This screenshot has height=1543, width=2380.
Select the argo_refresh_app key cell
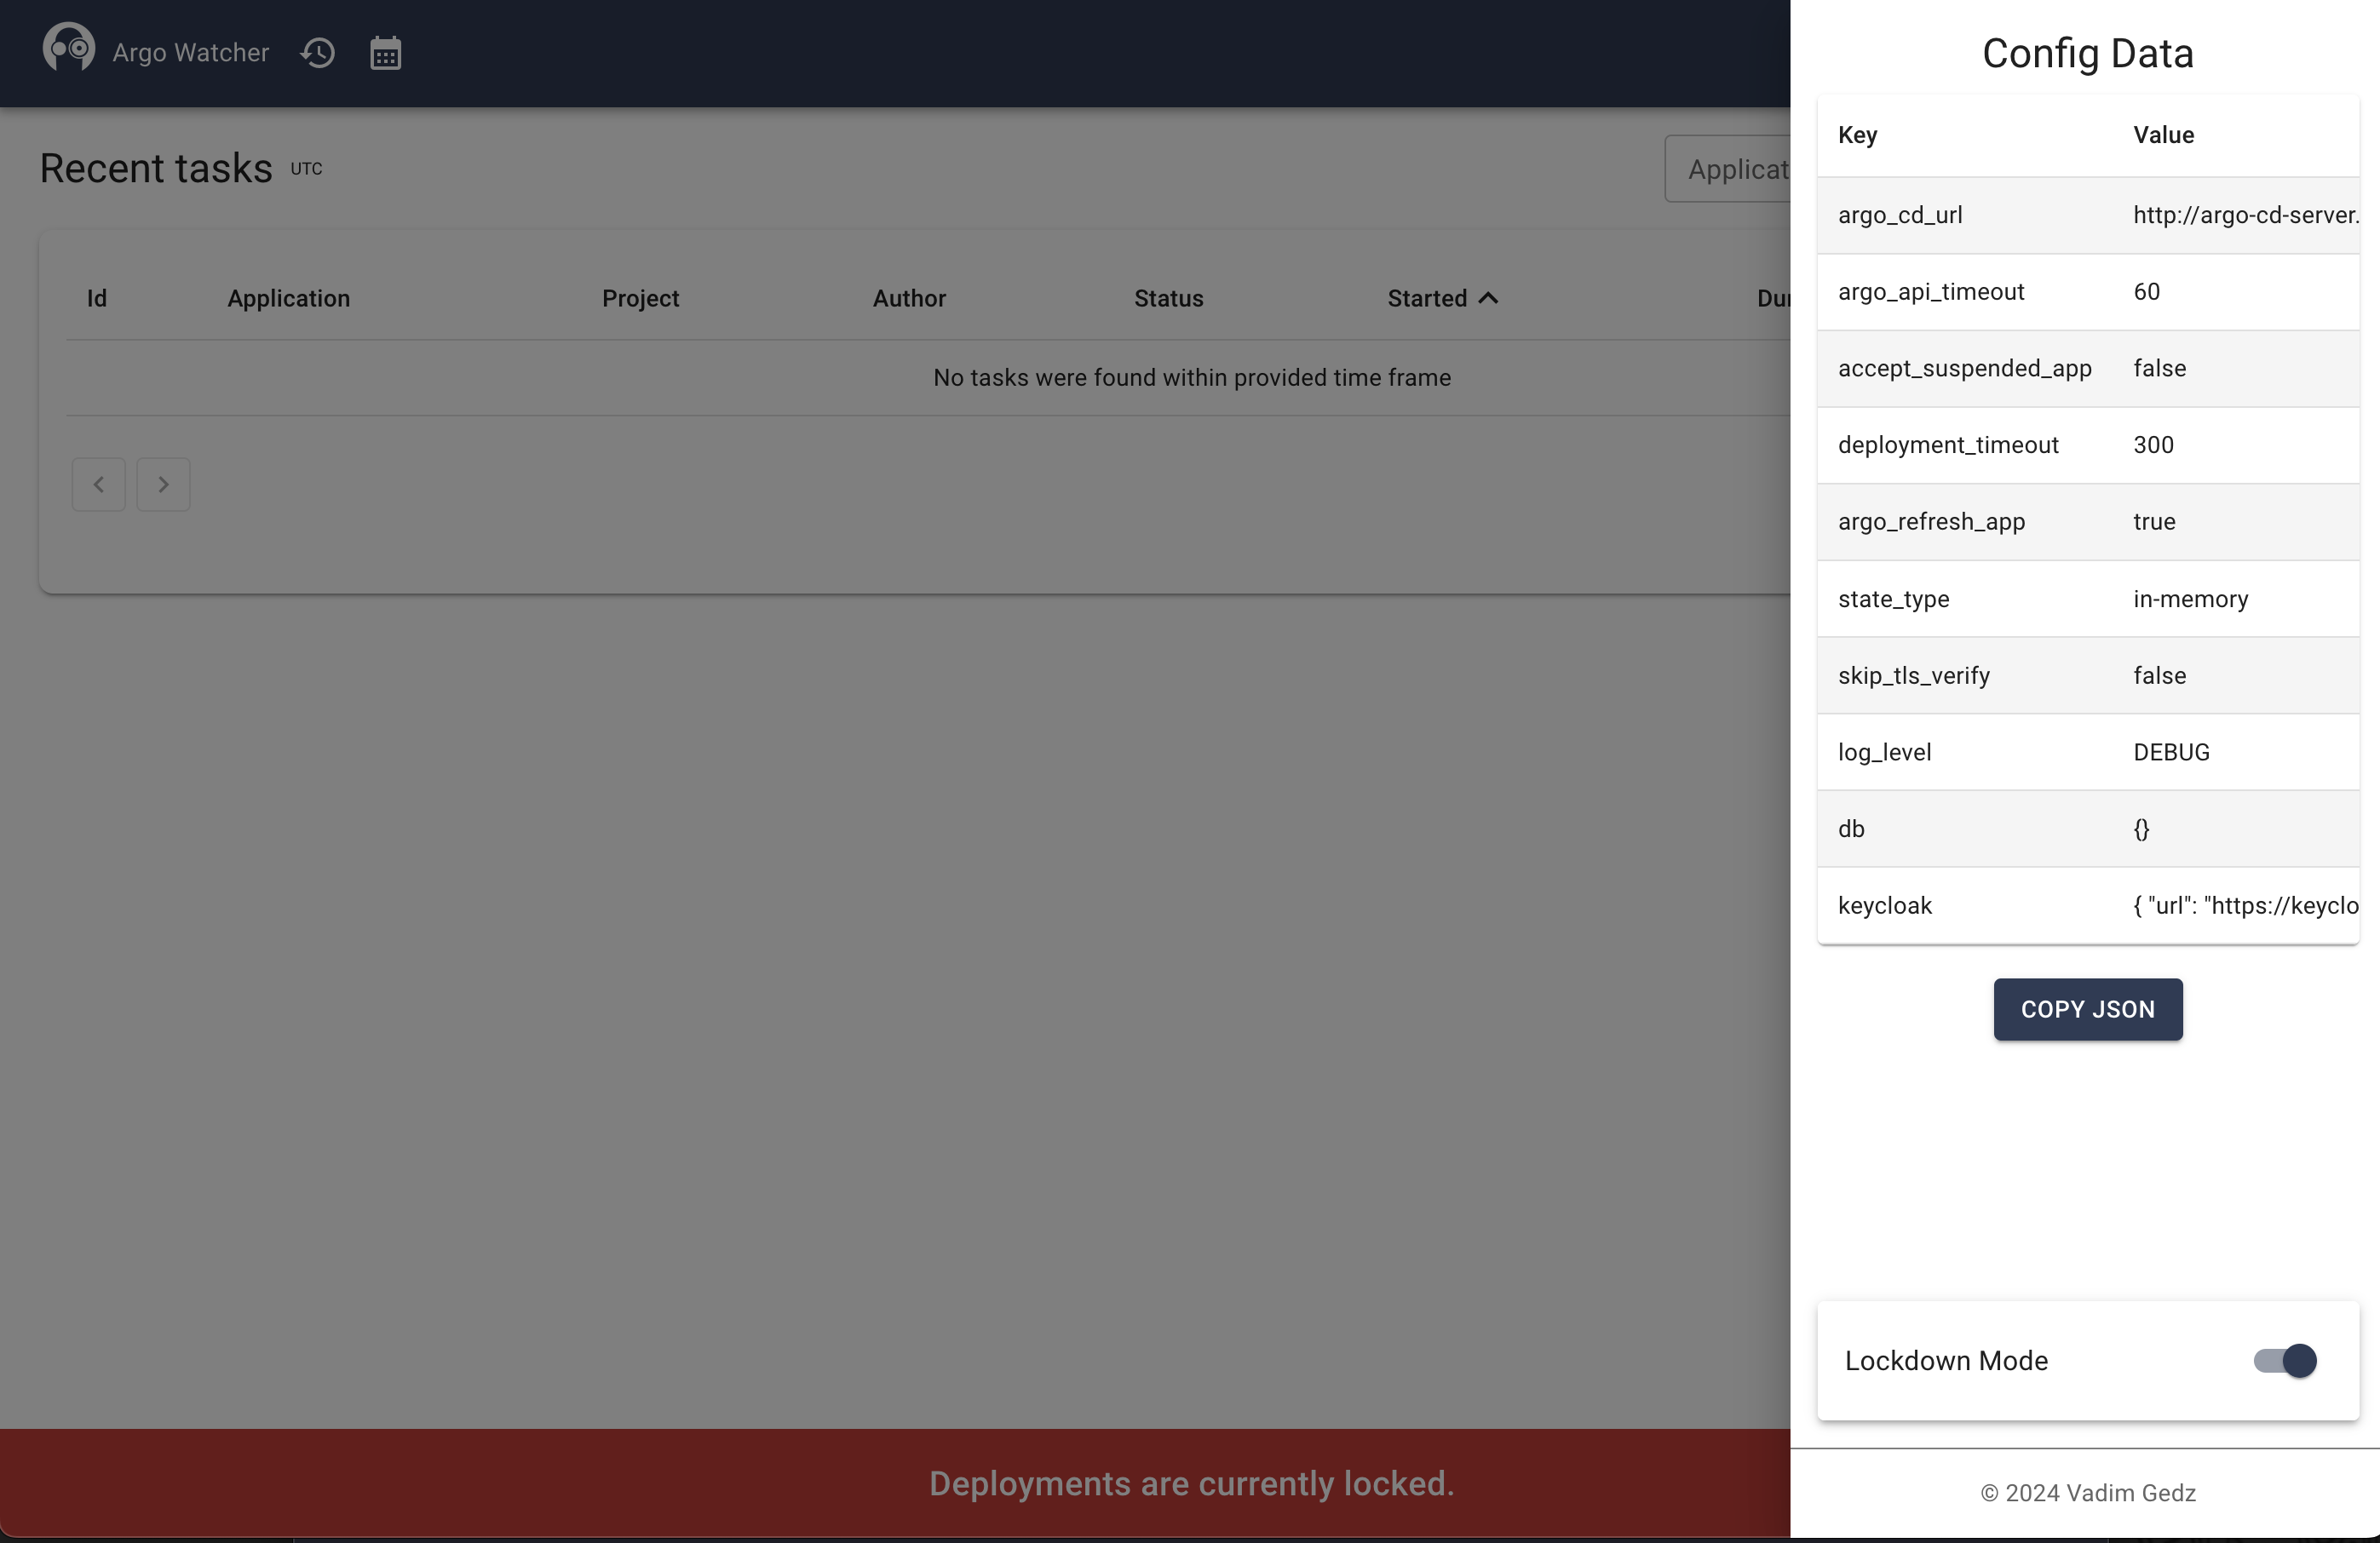pyautogui.click(x=1964, y=522)
